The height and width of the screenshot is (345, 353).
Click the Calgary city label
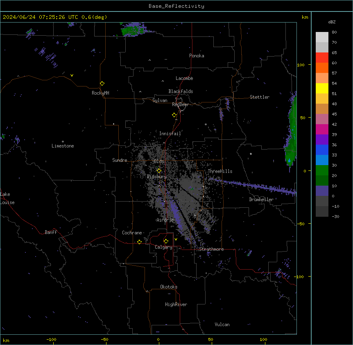163,247
